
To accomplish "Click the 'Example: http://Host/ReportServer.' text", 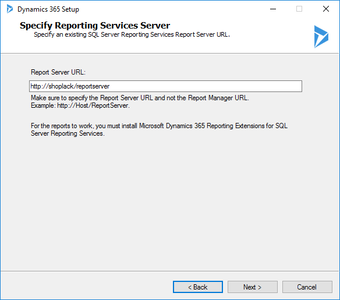I will click(x=80, y=105).
